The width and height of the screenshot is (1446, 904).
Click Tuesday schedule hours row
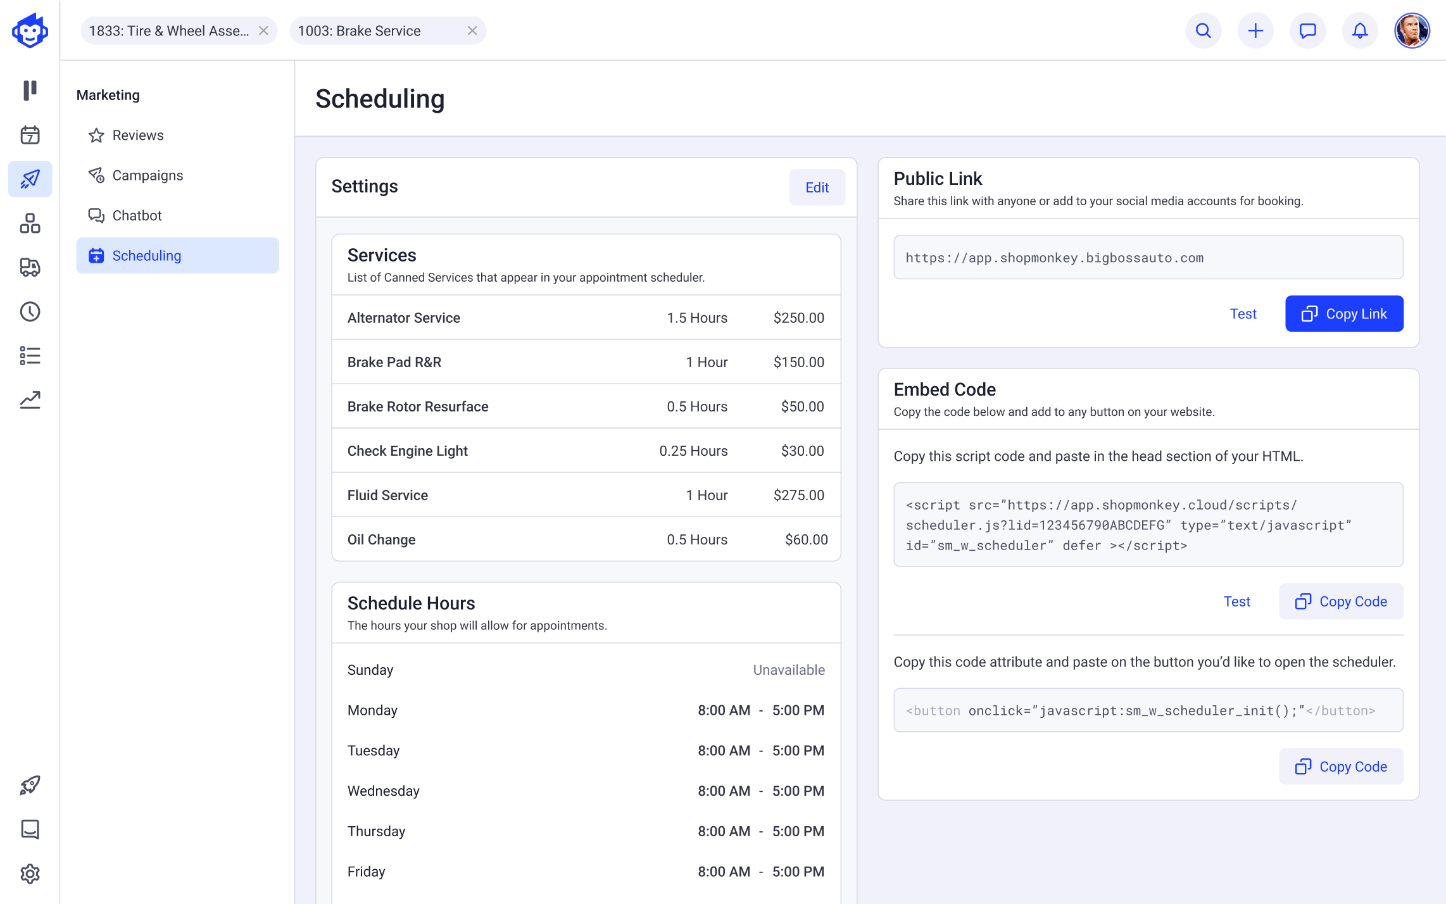[586, 751]
